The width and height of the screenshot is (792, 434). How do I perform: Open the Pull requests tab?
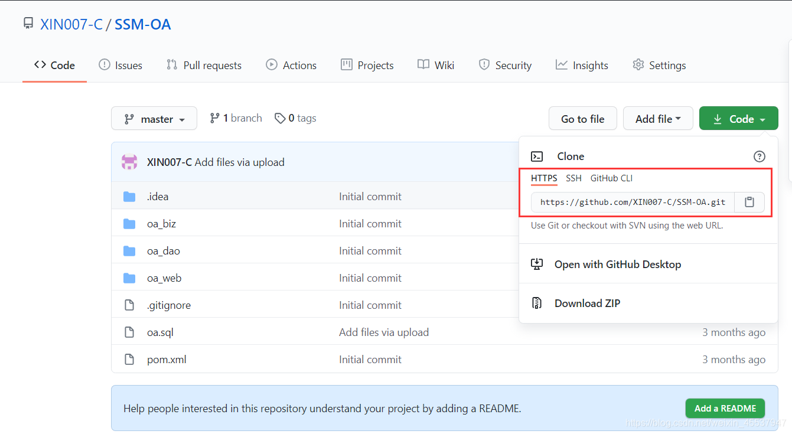tap(204, 65)
